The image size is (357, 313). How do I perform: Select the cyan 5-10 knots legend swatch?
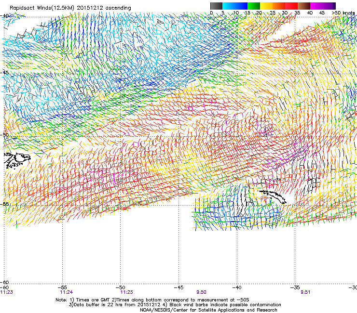tap(229, 6)
